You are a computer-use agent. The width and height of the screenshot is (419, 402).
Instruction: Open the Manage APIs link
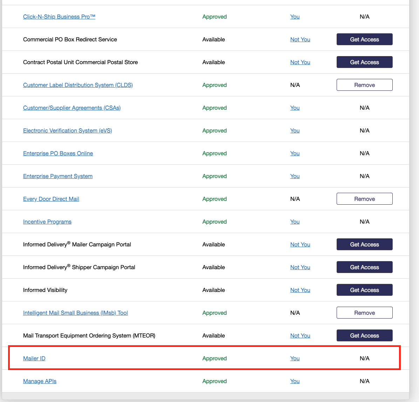[x=40, y=381]
